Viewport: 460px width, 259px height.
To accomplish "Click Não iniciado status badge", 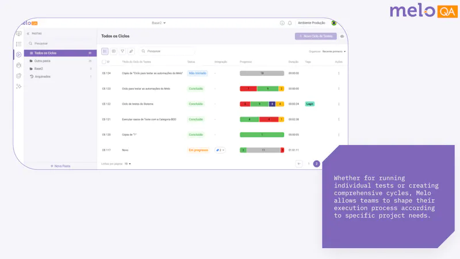I will (x=197, y=74).
